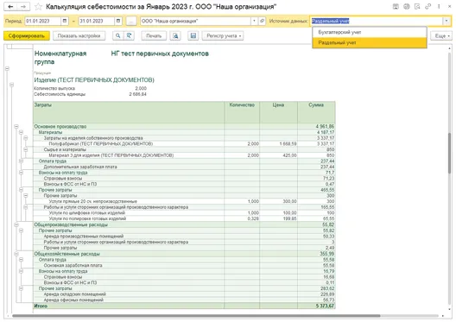Select Бухгалтерский учет from the list
Image resolution: width=456 pixels, height=322 pixels.
(370, 32)
